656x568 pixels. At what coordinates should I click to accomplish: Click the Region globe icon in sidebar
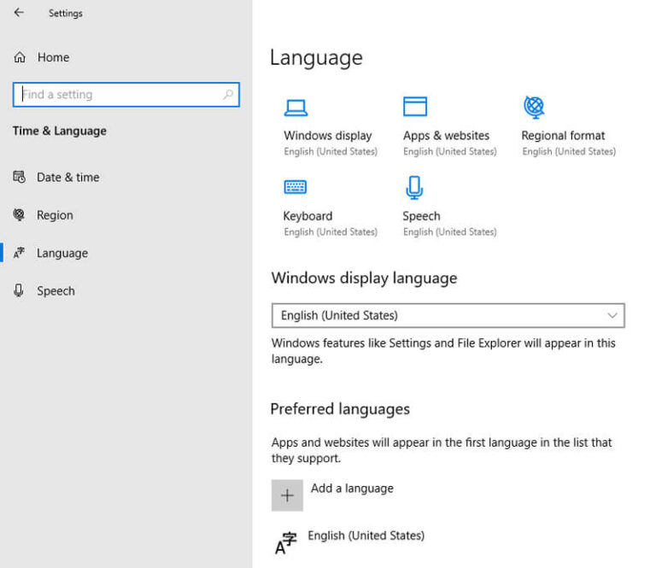coord(19,214)
